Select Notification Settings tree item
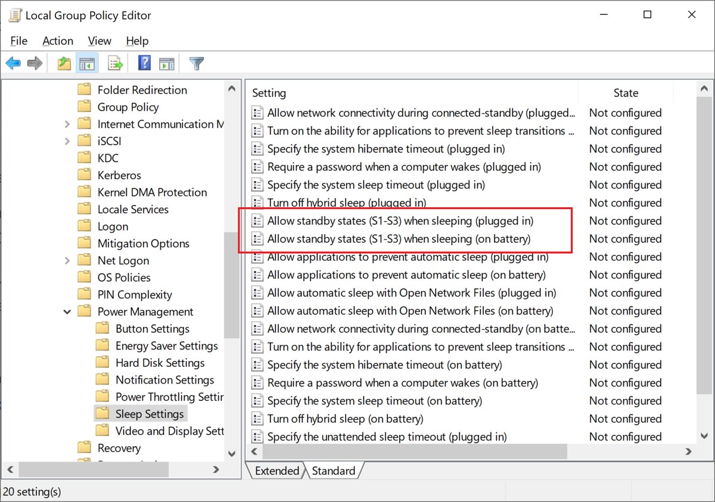This screenshot has height=502, width=715. click(164, 380)
